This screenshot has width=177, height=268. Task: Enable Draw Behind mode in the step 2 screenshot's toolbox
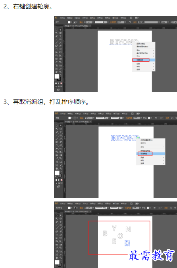tap(58, 87)
